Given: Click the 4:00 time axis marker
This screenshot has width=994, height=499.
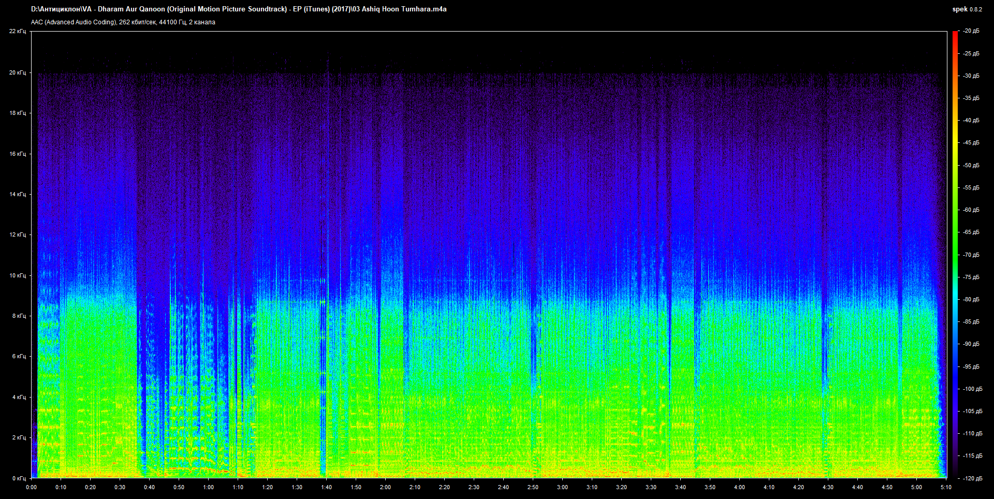Looking at the screenshot, I should point(739,487).
